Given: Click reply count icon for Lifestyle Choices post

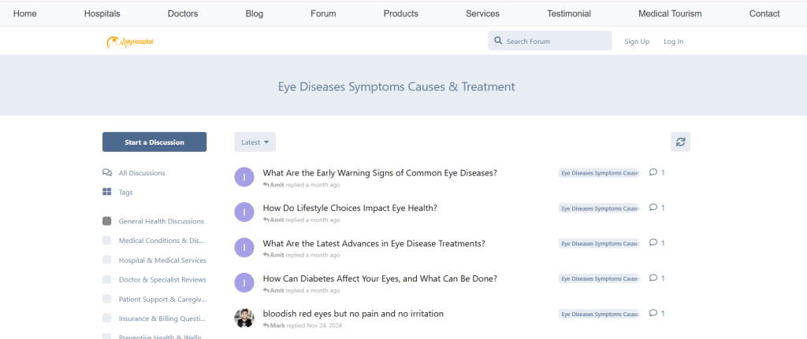Looking at the screenshot, I should [653, 208].
